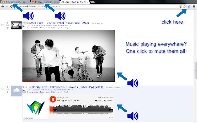Image resolution: width=197 pixels, height=123 pixels.
Task: Click the DrizzlyEarth artist name in widget
Action: pyautogui.click(x=62, y=98)
